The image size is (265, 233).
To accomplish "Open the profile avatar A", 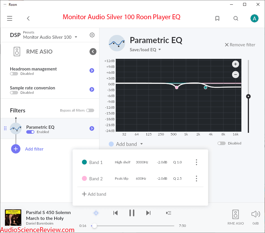I will tap(254, 18).
